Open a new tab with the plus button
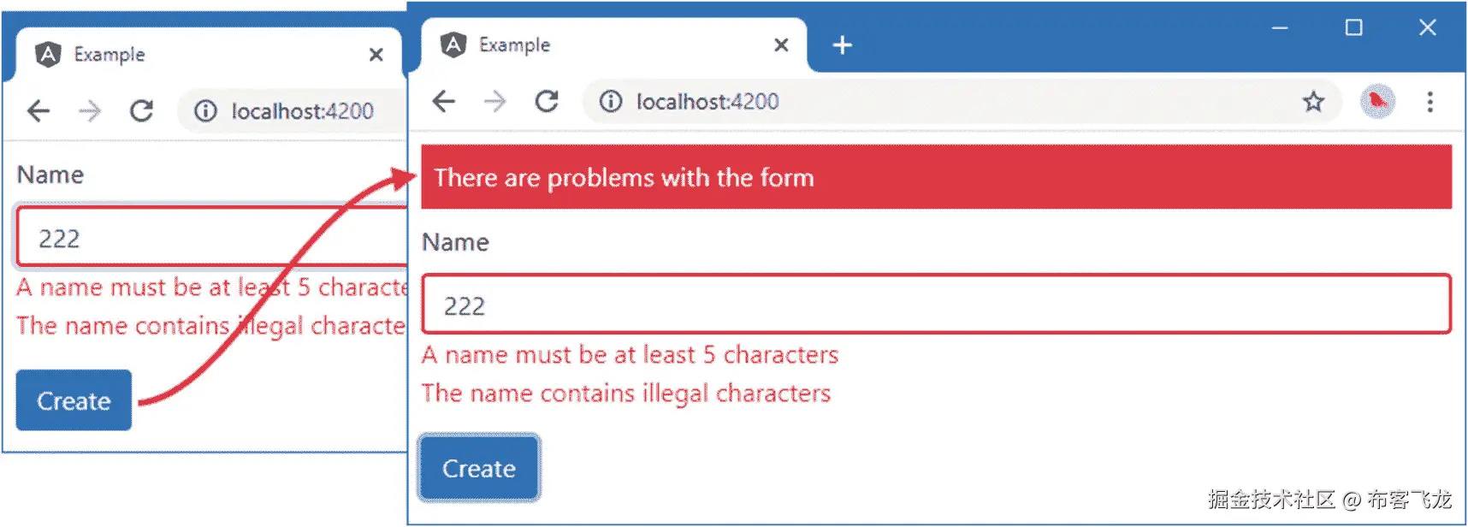This screenshot has width=1468, height=527. click(843, 45)
